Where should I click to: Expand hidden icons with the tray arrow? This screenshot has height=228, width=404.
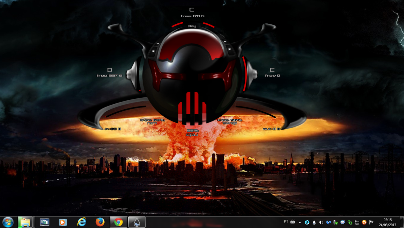click(x=300, y=222)
